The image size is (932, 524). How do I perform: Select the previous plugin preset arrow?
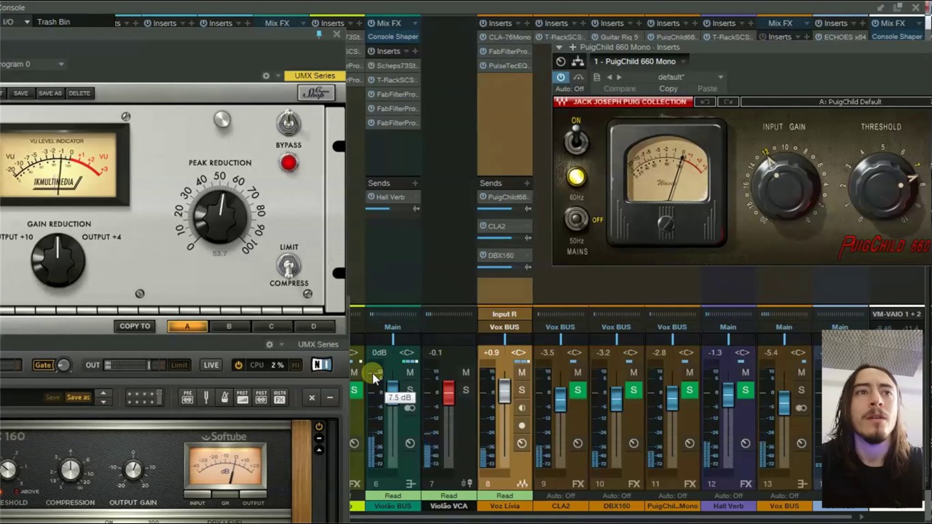coord(609,77)
